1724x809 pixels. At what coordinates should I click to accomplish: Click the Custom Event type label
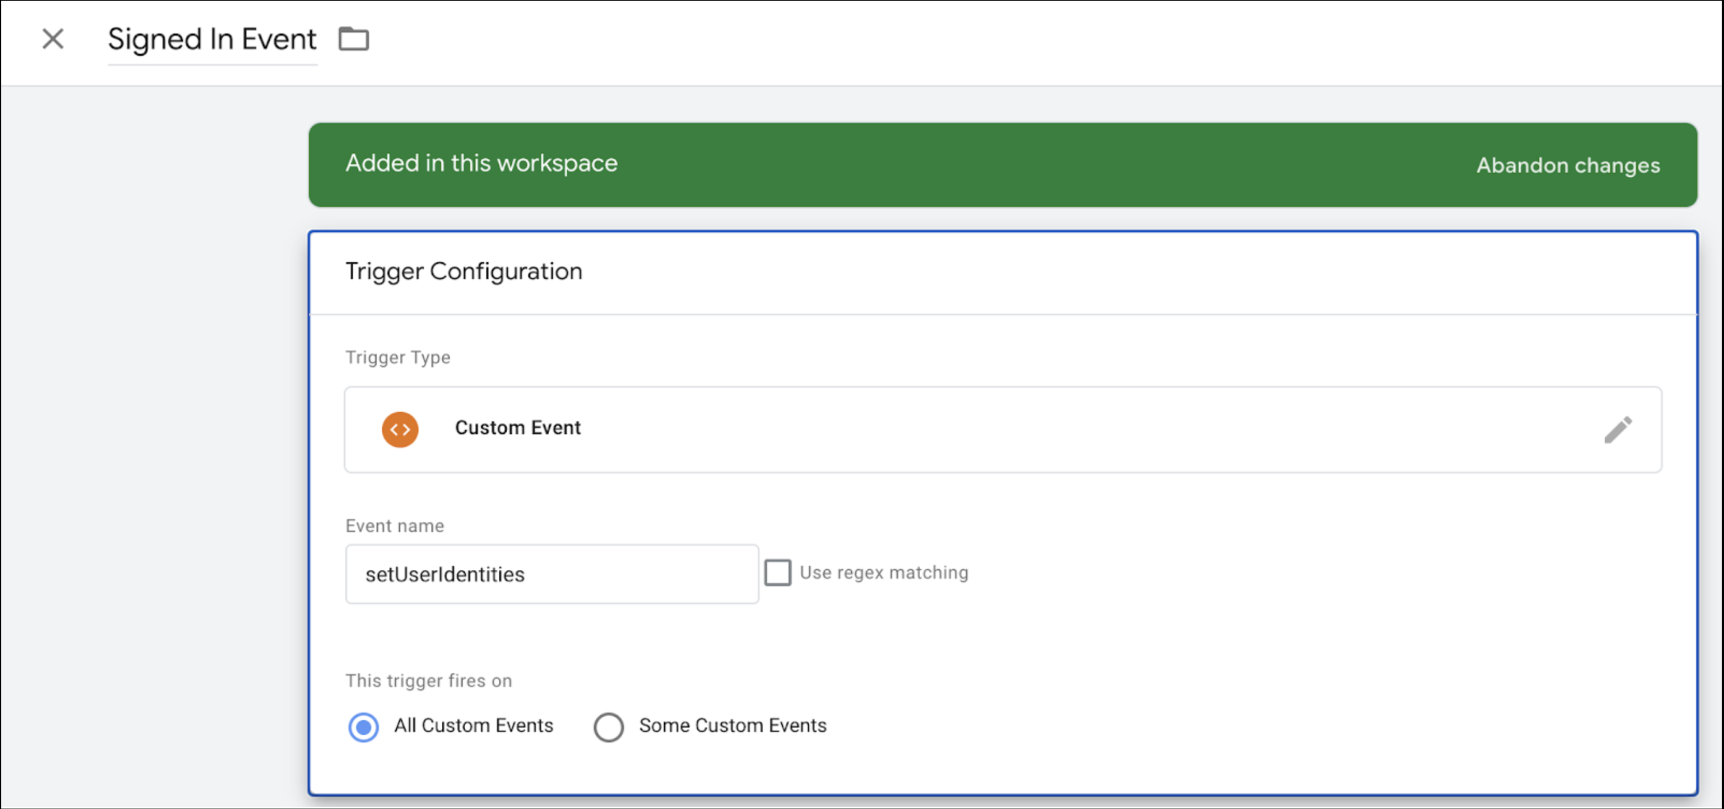517,428
